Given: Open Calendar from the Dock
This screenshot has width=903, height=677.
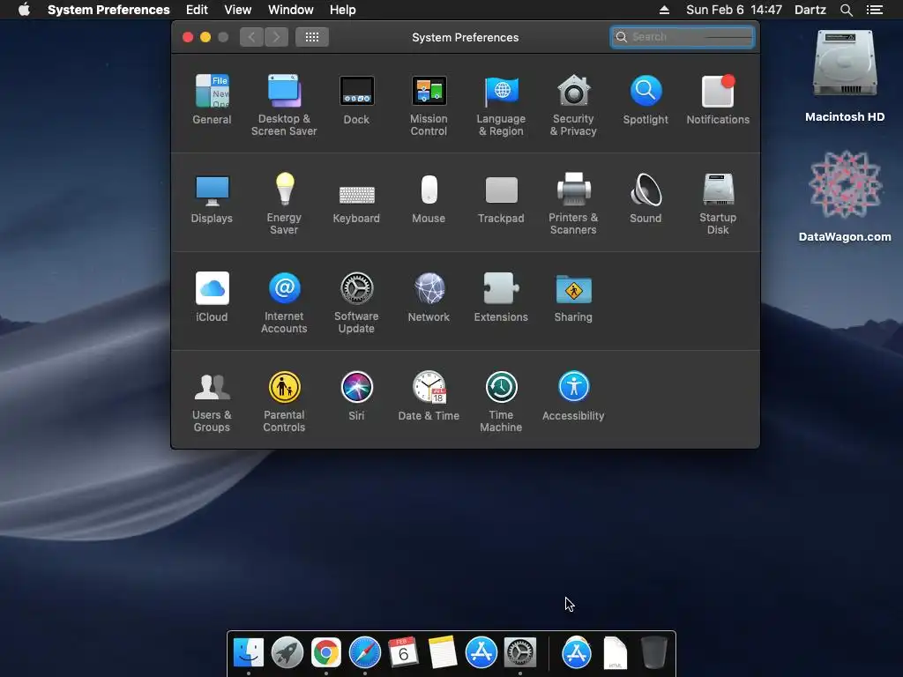Looking at the screenshot, I should tap(403, 652).
